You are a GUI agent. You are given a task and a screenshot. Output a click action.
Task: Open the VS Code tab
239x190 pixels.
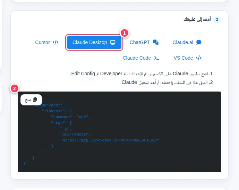tap(187, 58)
